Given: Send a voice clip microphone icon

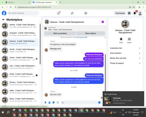Looking at the screenshot, I should [45, 102].
